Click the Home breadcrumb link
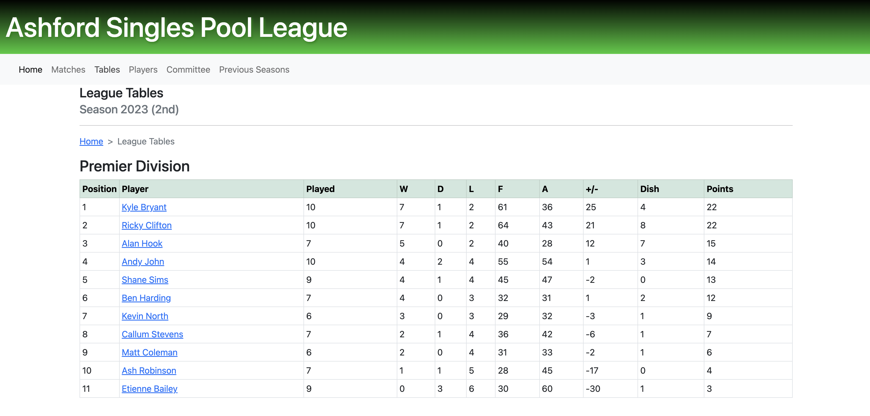This screenshot has width=870, height=416. click(91, 141)
